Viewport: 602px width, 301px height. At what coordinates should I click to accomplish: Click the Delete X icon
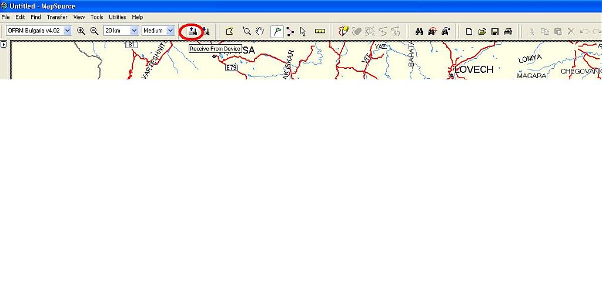point(571,32)
